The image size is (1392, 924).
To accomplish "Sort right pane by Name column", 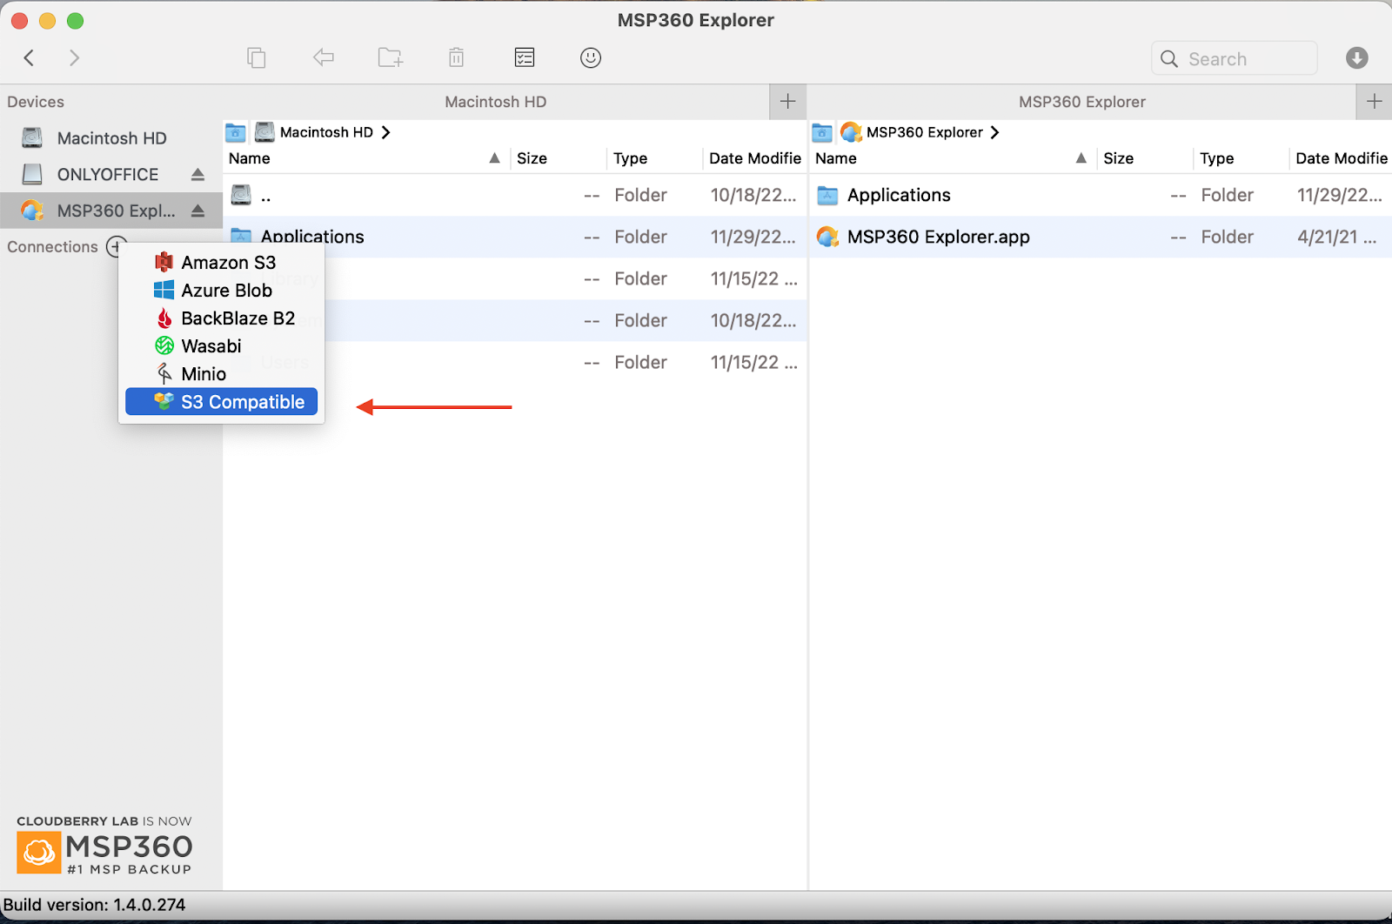I will tap(953, 158).
